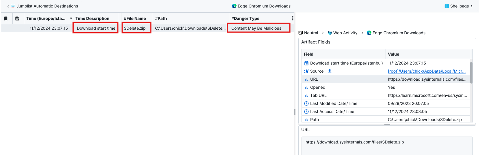Click the #Danger Type column header
Screen dimensions: 480x155
tap(245, 18)
